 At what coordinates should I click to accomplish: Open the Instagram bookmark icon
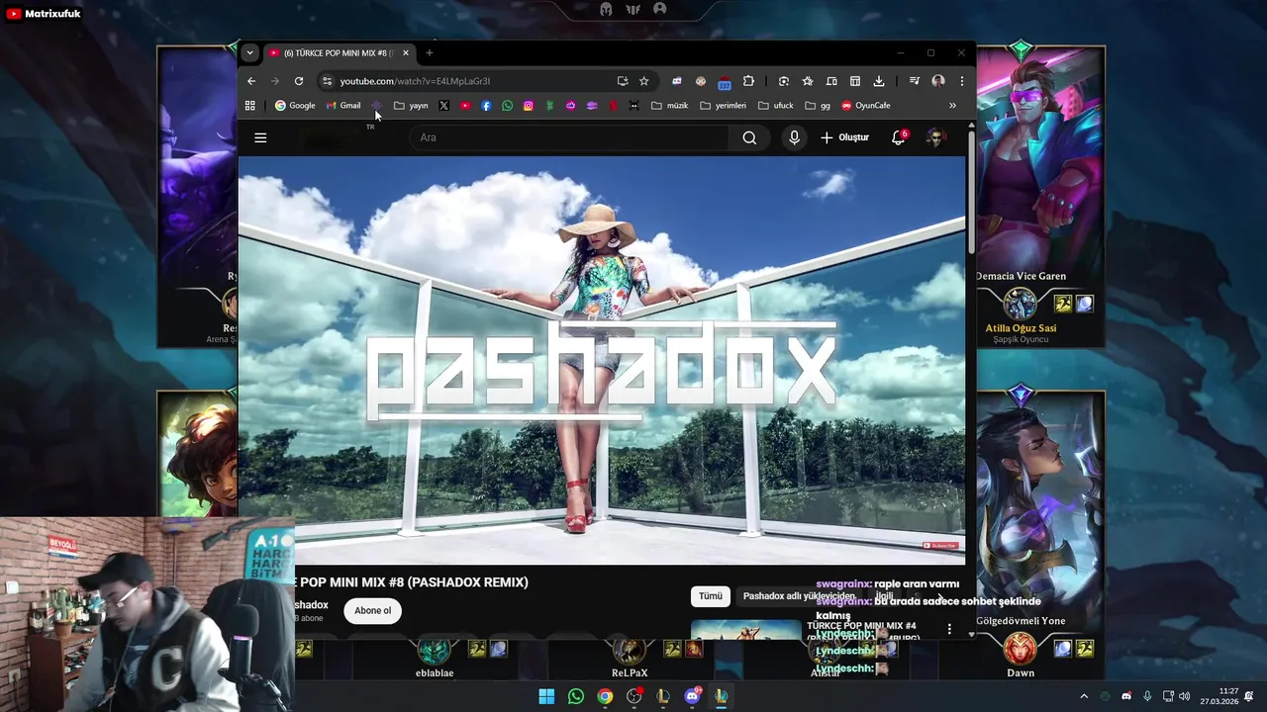click(529, 106)
